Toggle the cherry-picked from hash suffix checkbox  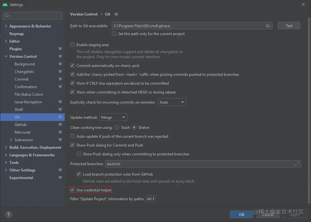[72, 74]
